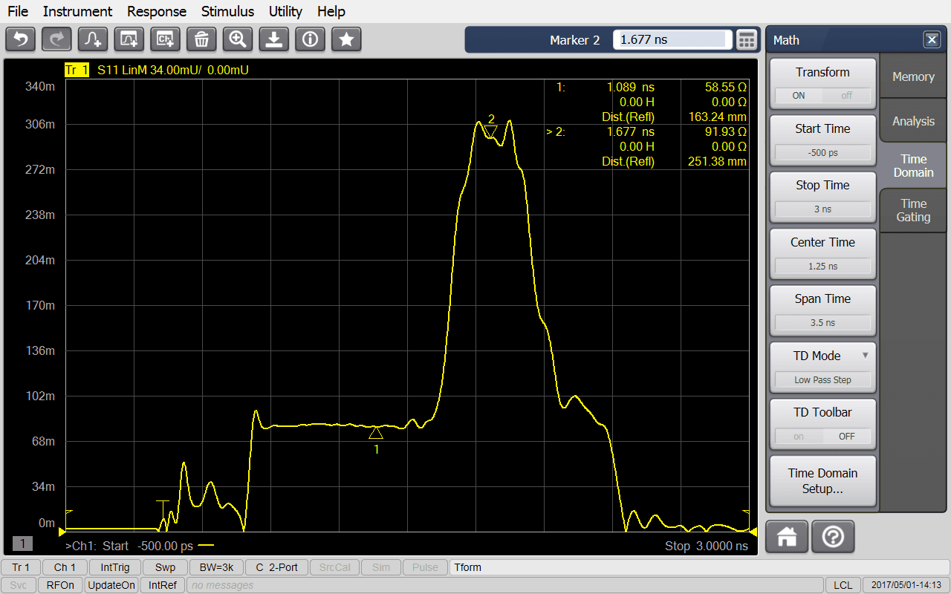Open the Stimulus menu

(x=227, y=11)
